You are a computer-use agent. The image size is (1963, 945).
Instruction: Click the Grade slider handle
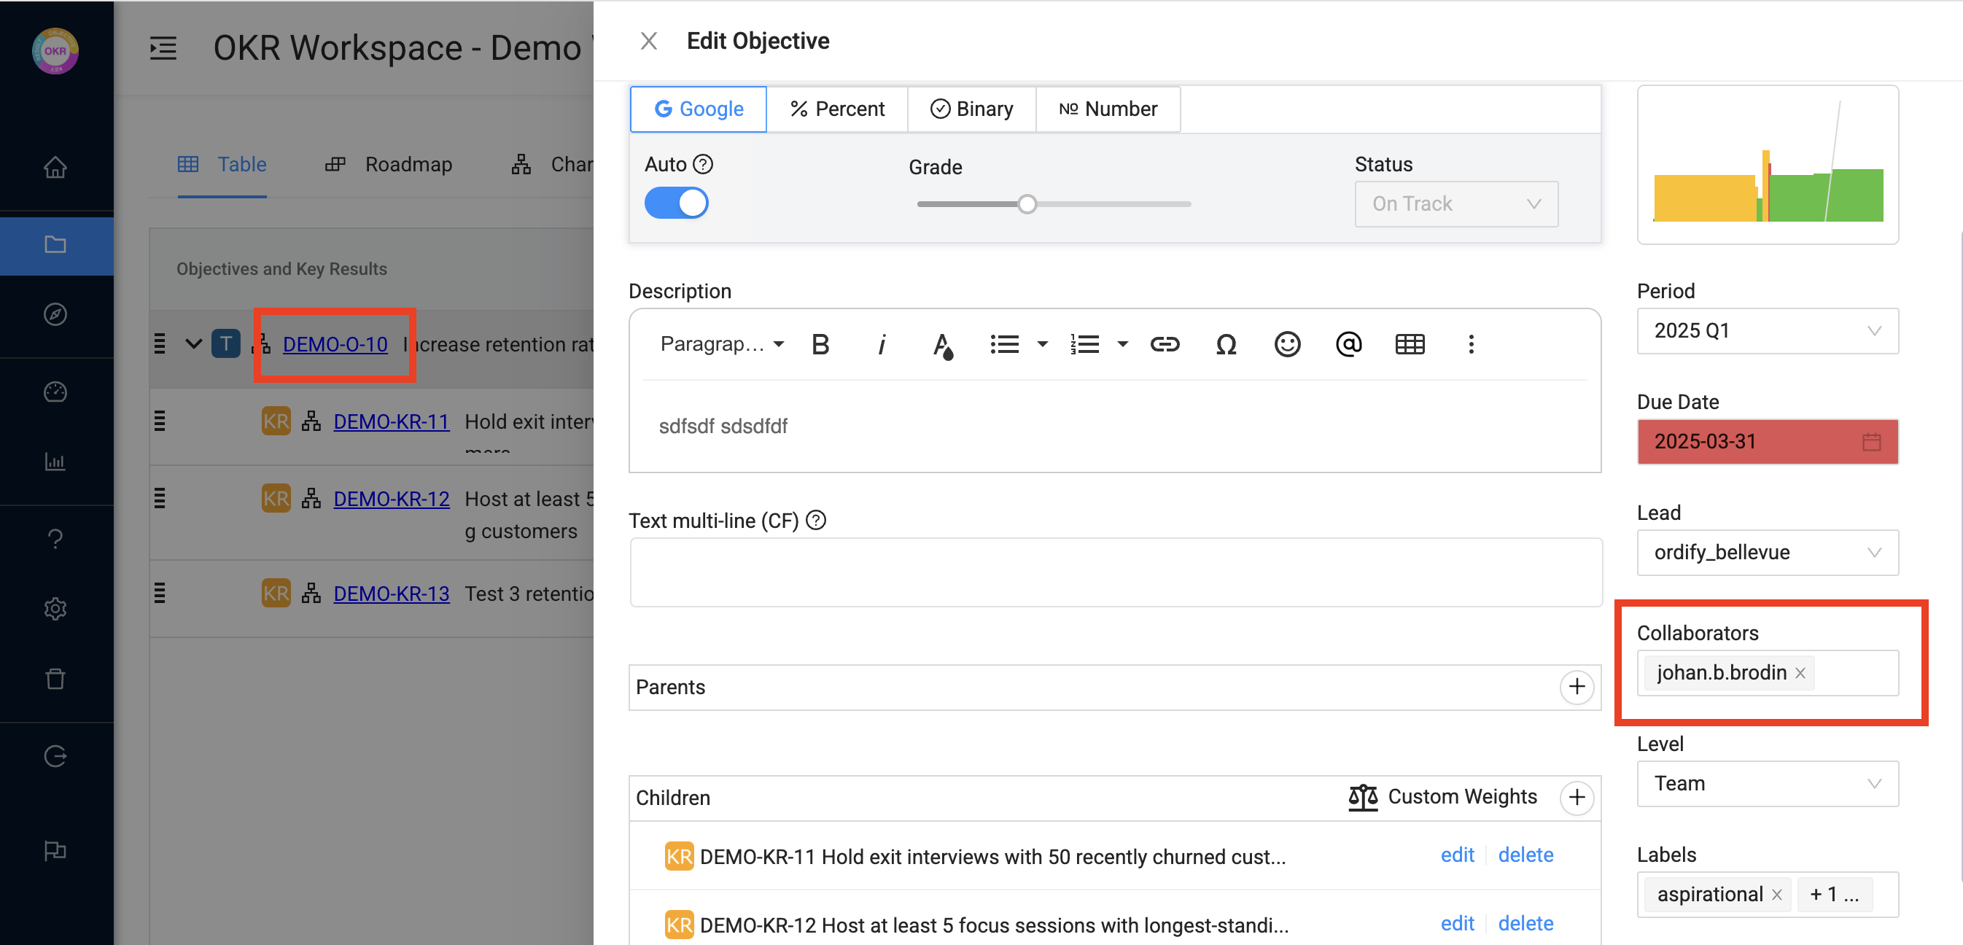[1027, 204]
